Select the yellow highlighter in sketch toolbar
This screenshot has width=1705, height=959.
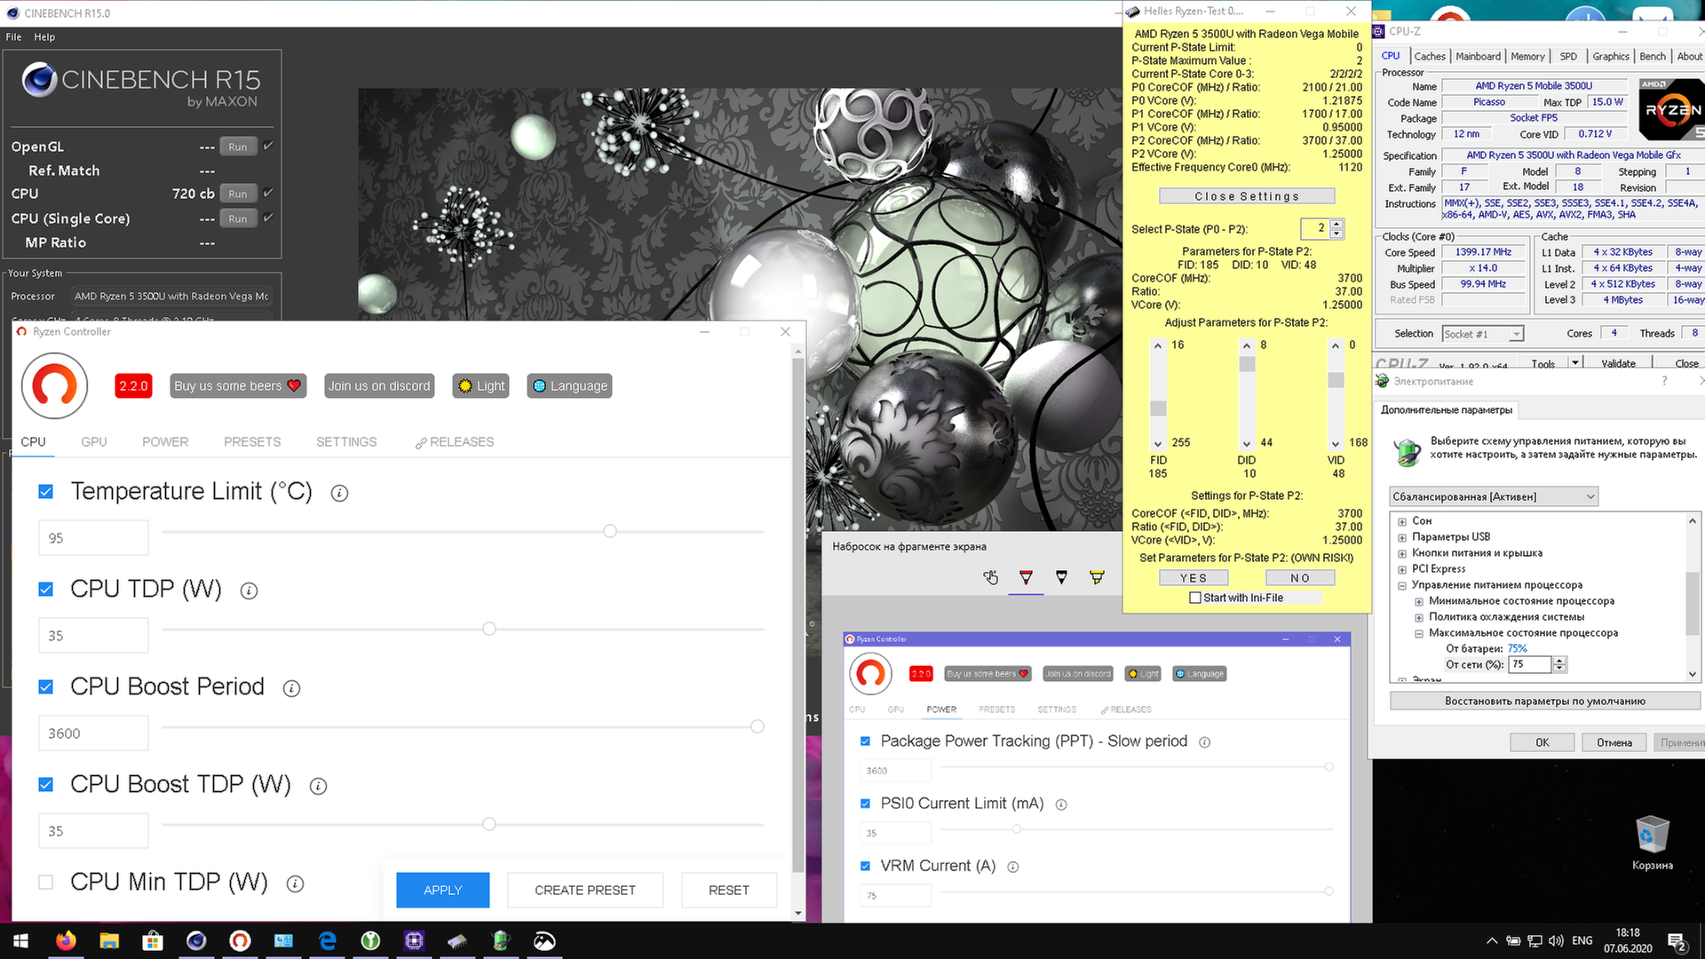coord(1097,578)
